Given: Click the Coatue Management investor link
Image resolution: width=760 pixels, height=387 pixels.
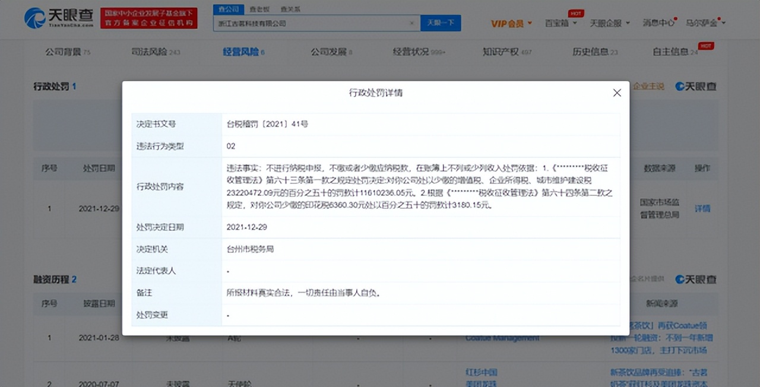Looking at the screenshot, I should (x=502, y=338).
